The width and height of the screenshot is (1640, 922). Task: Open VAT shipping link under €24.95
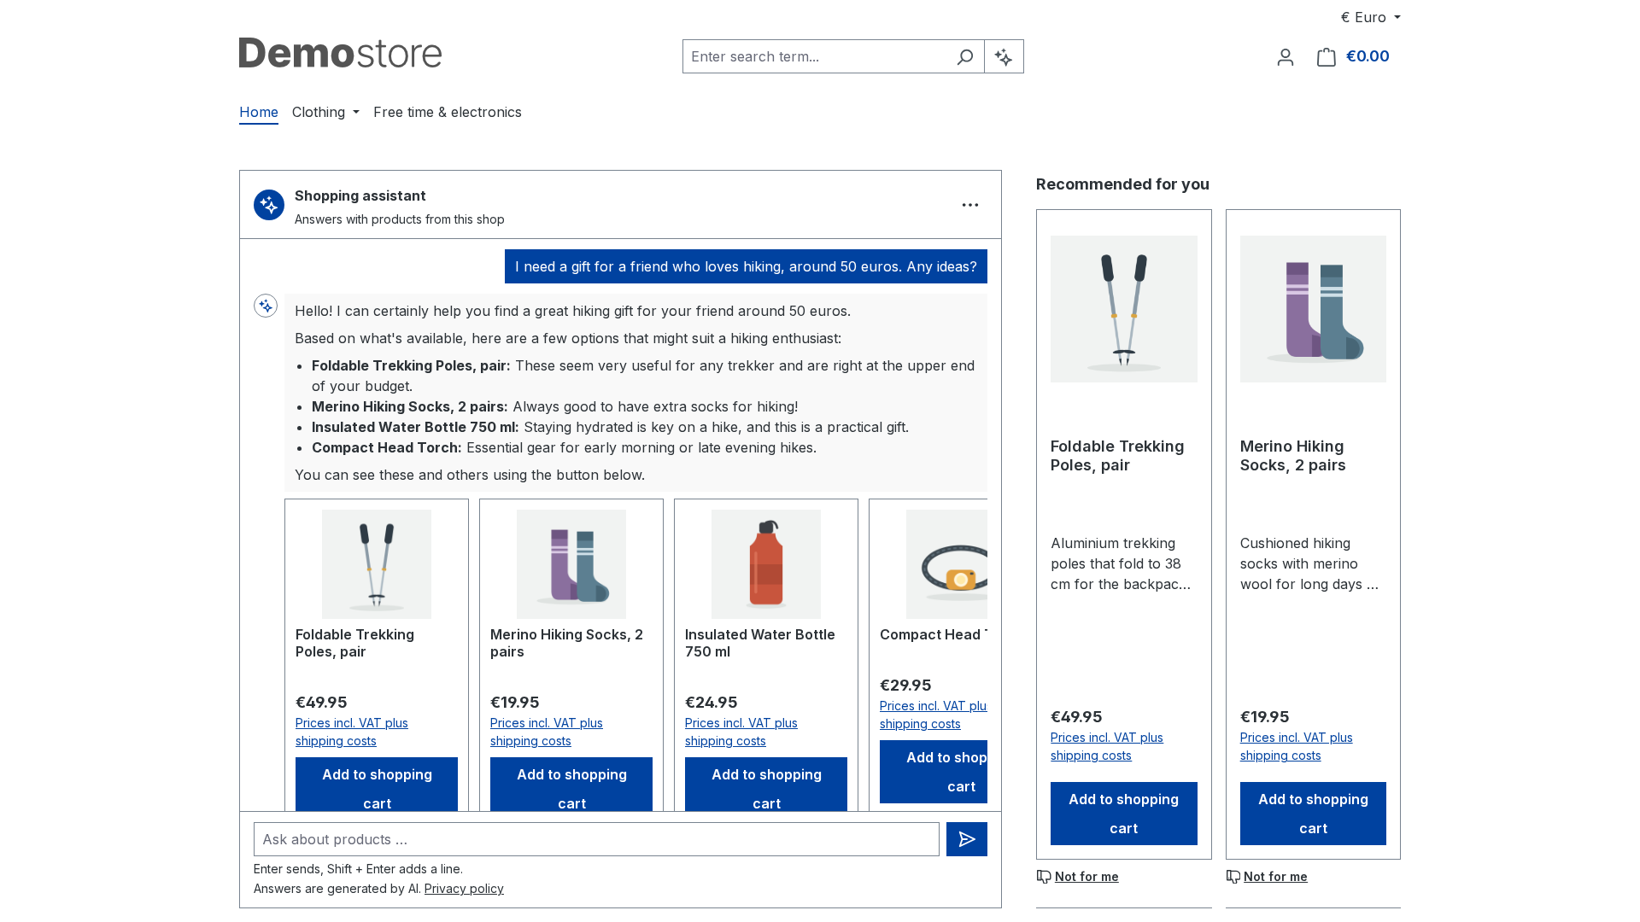[x=741, y=732]
